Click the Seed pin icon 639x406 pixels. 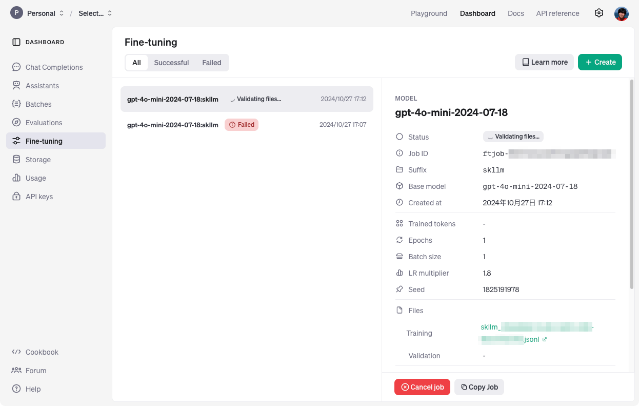coord(400,289)
